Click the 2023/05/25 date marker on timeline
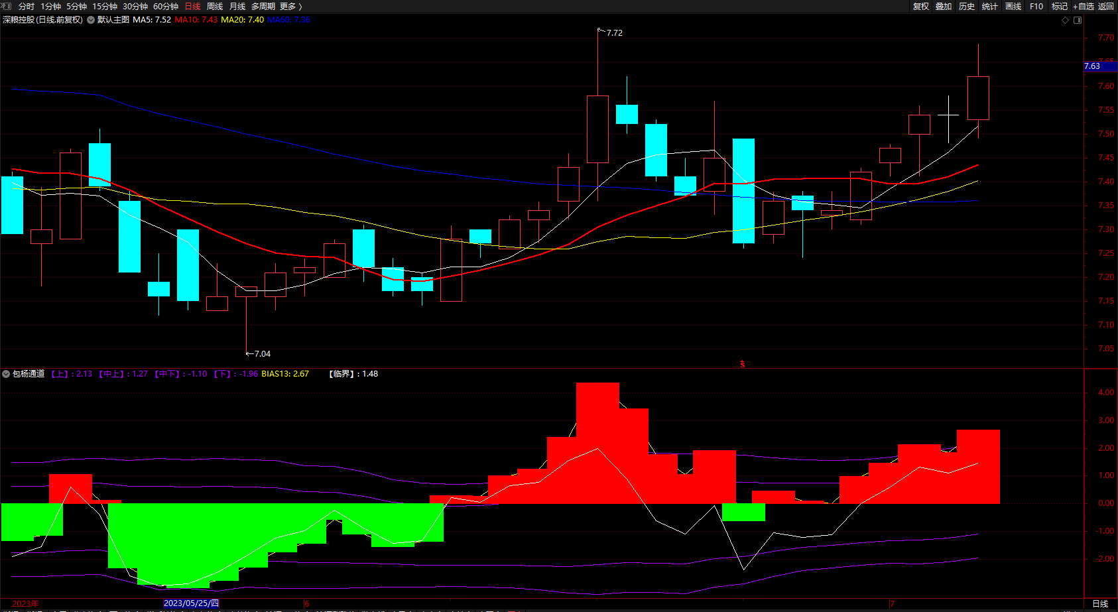Screen dimensions: 1118x612 click(191, 603)
